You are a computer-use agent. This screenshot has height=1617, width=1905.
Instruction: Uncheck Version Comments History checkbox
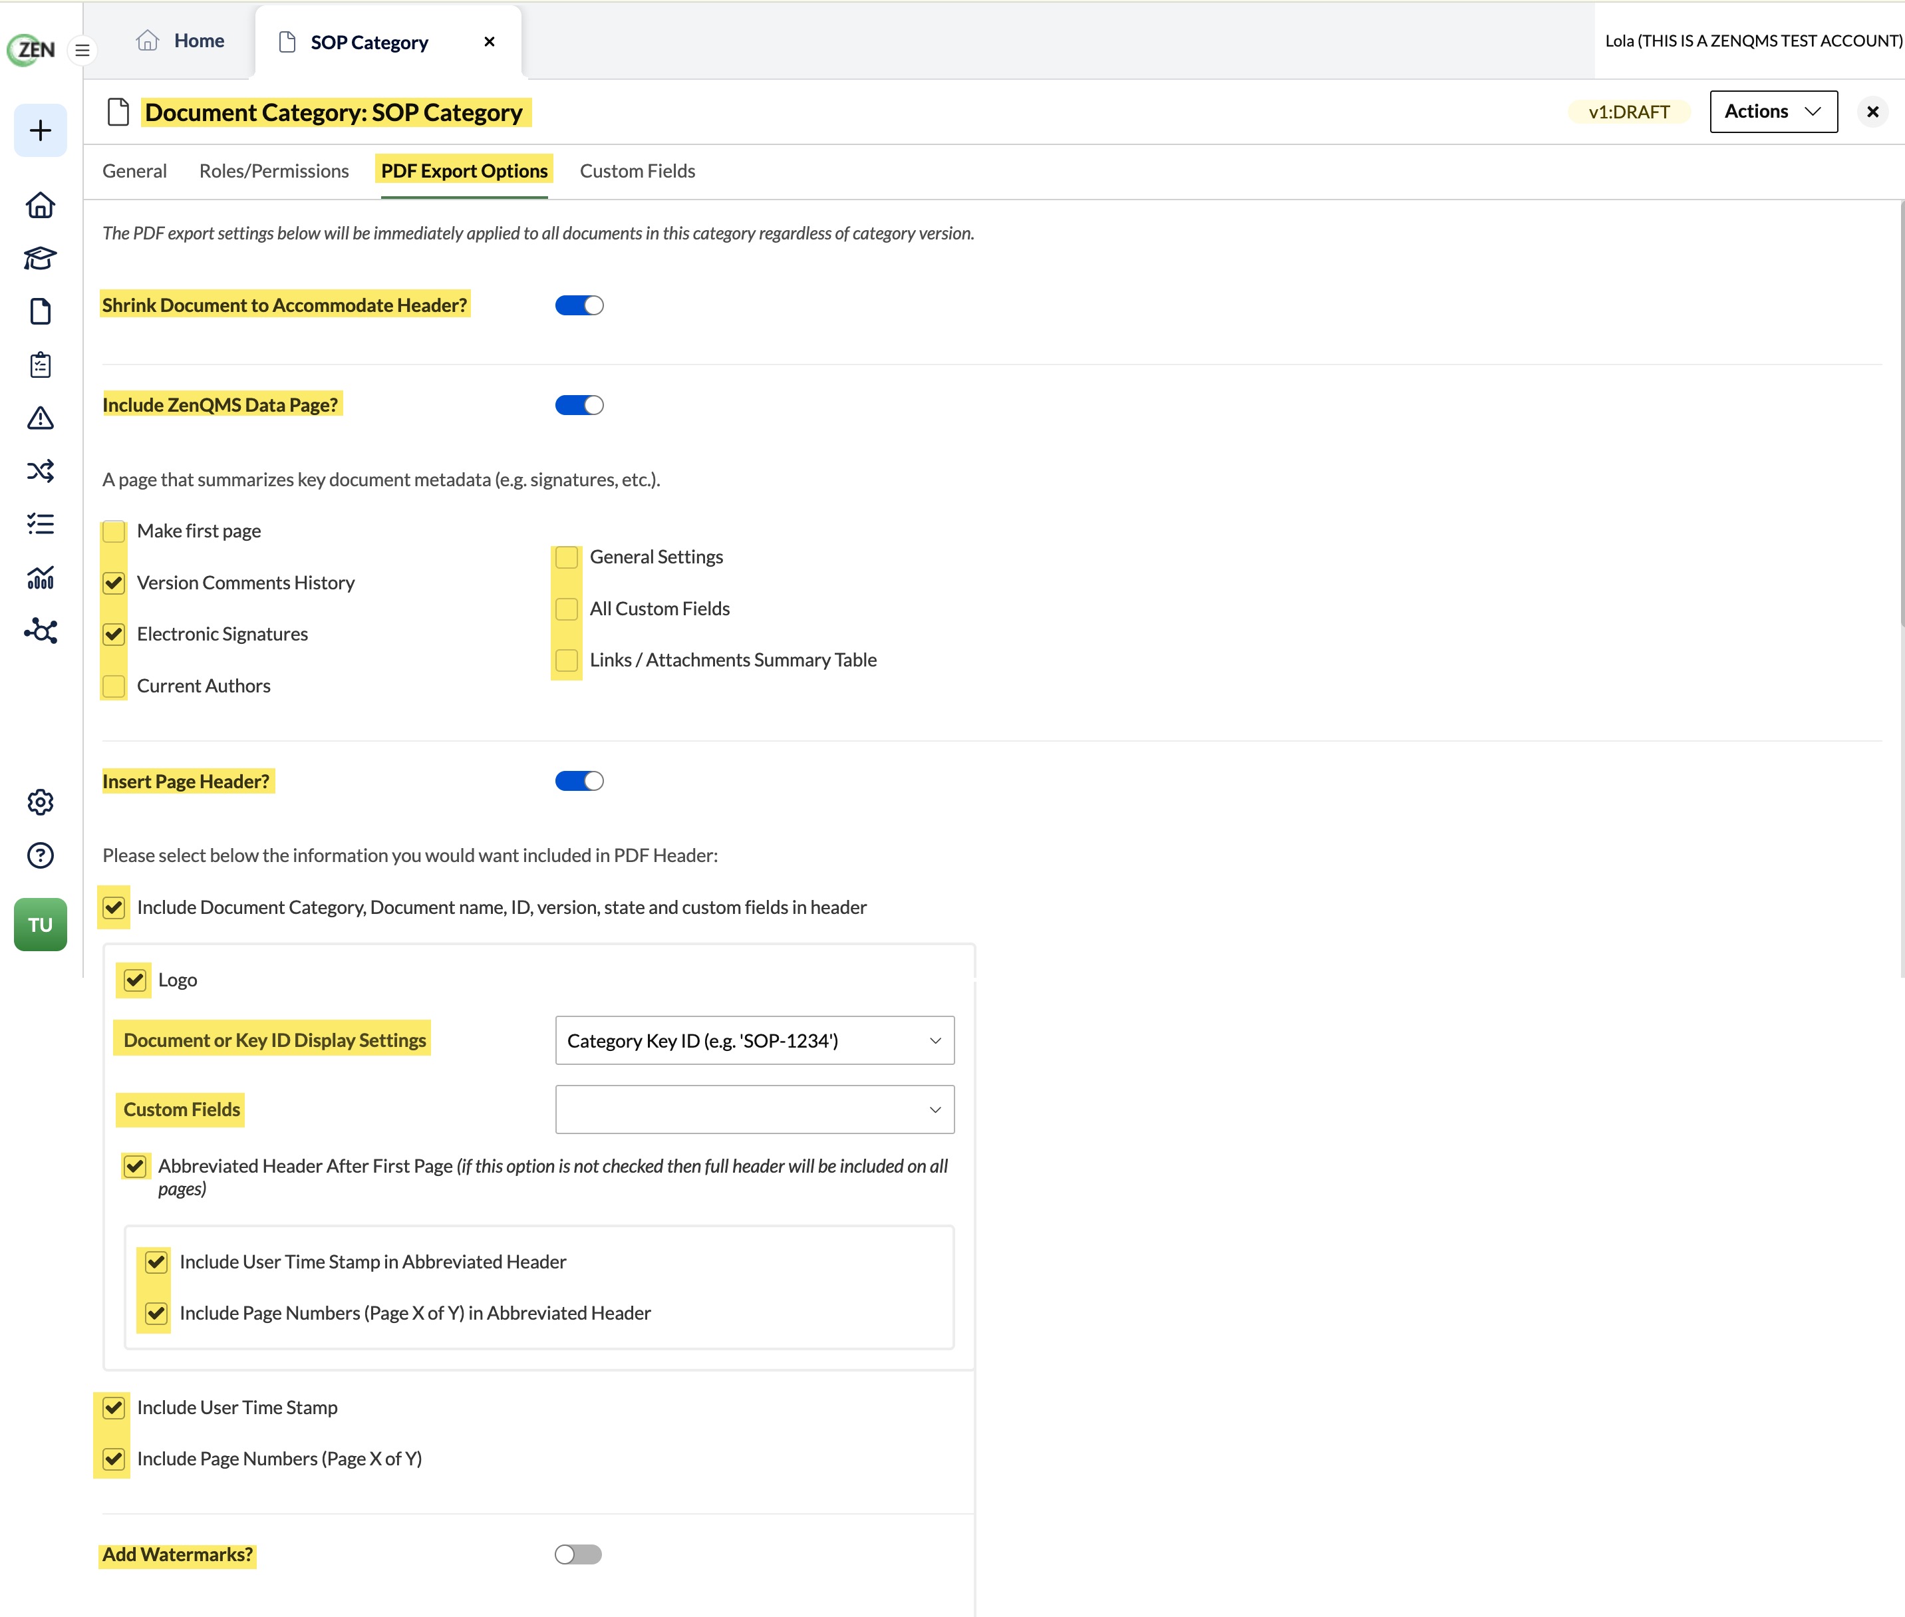click(x=114, y=583)
